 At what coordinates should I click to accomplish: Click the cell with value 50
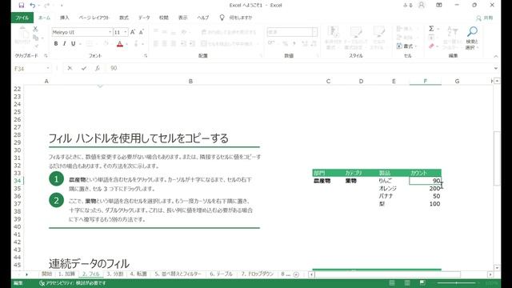425,196
